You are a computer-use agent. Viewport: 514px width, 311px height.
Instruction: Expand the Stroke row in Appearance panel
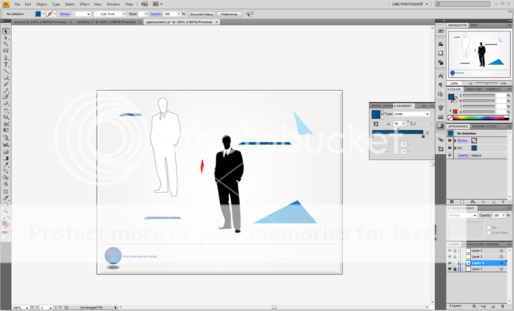tap(455, 140)
